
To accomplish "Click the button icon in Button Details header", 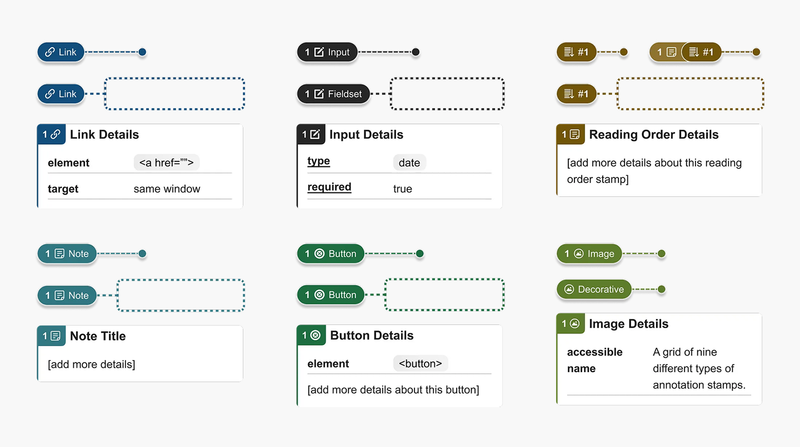I will [x=315, y=335].
